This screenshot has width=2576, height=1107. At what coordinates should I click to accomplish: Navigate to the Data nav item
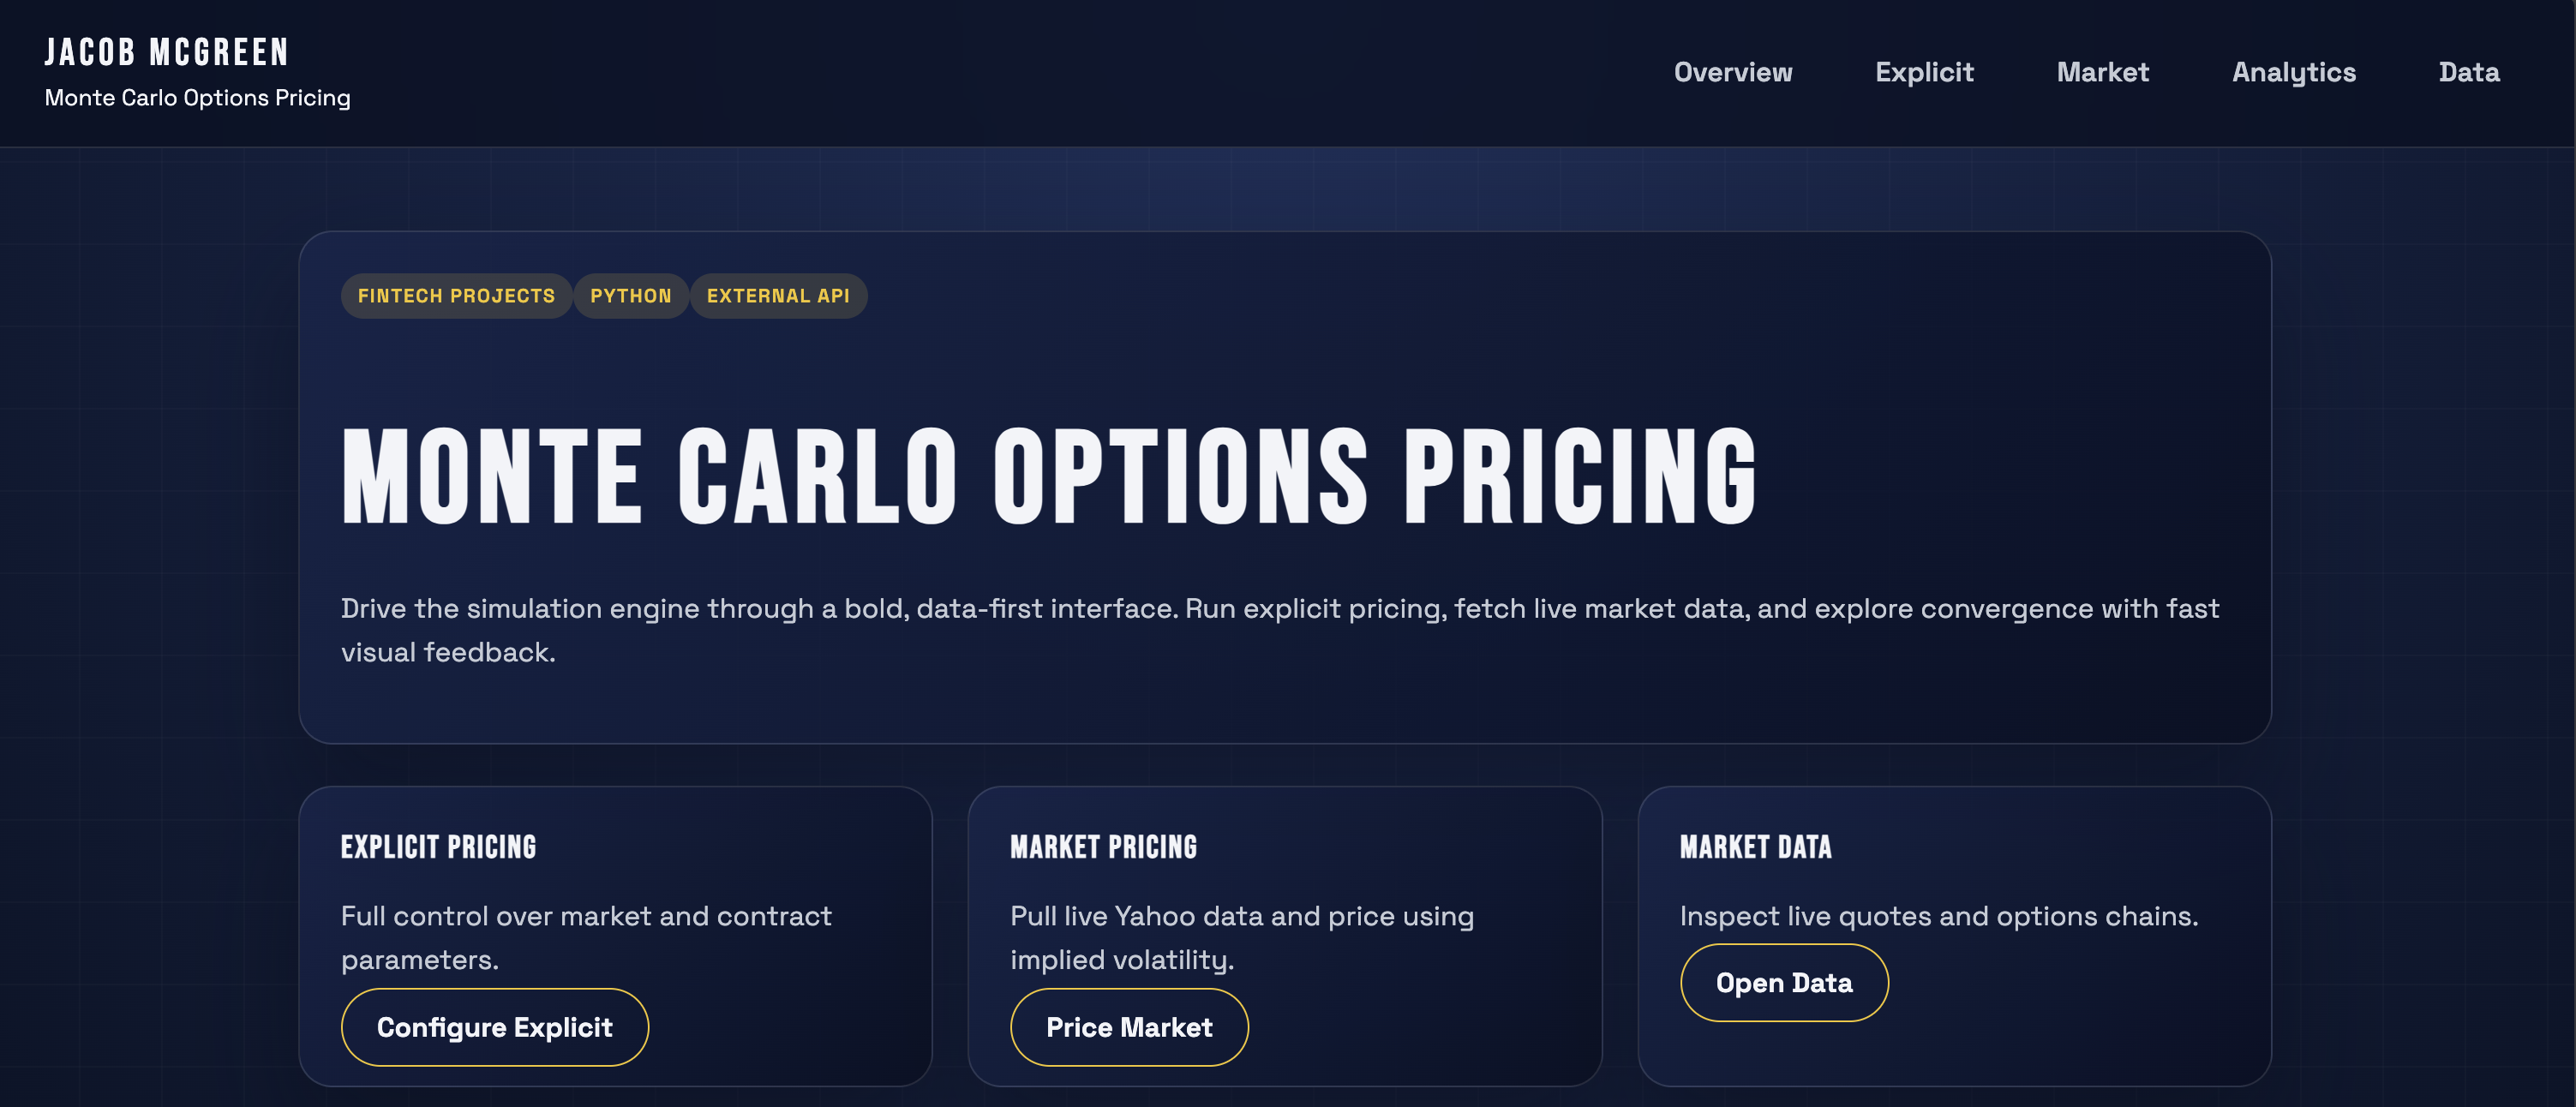click(2468, 72)
